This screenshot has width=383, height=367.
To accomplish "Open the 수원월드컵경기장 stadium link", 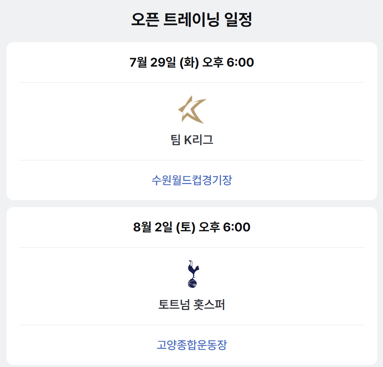I will [x=191, y=180].
